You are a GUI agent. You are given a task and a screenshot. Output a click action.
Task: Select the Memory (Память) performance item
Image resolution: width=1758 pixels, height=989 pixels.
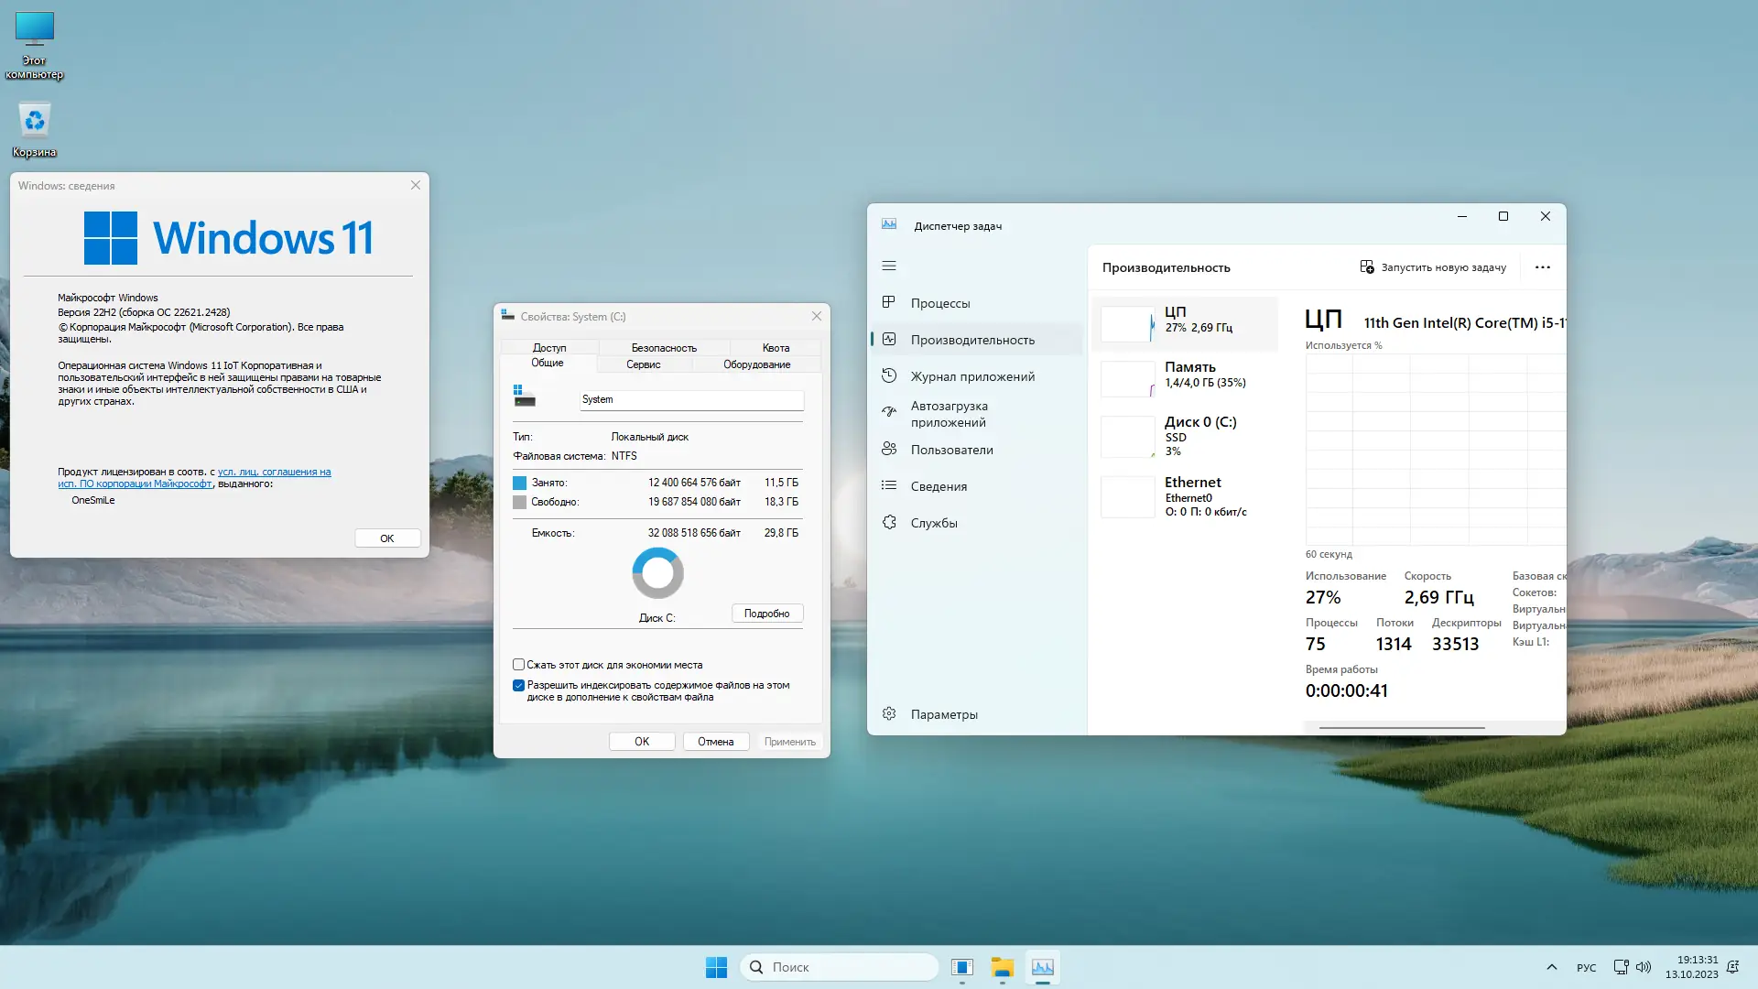pos(1188,375)
